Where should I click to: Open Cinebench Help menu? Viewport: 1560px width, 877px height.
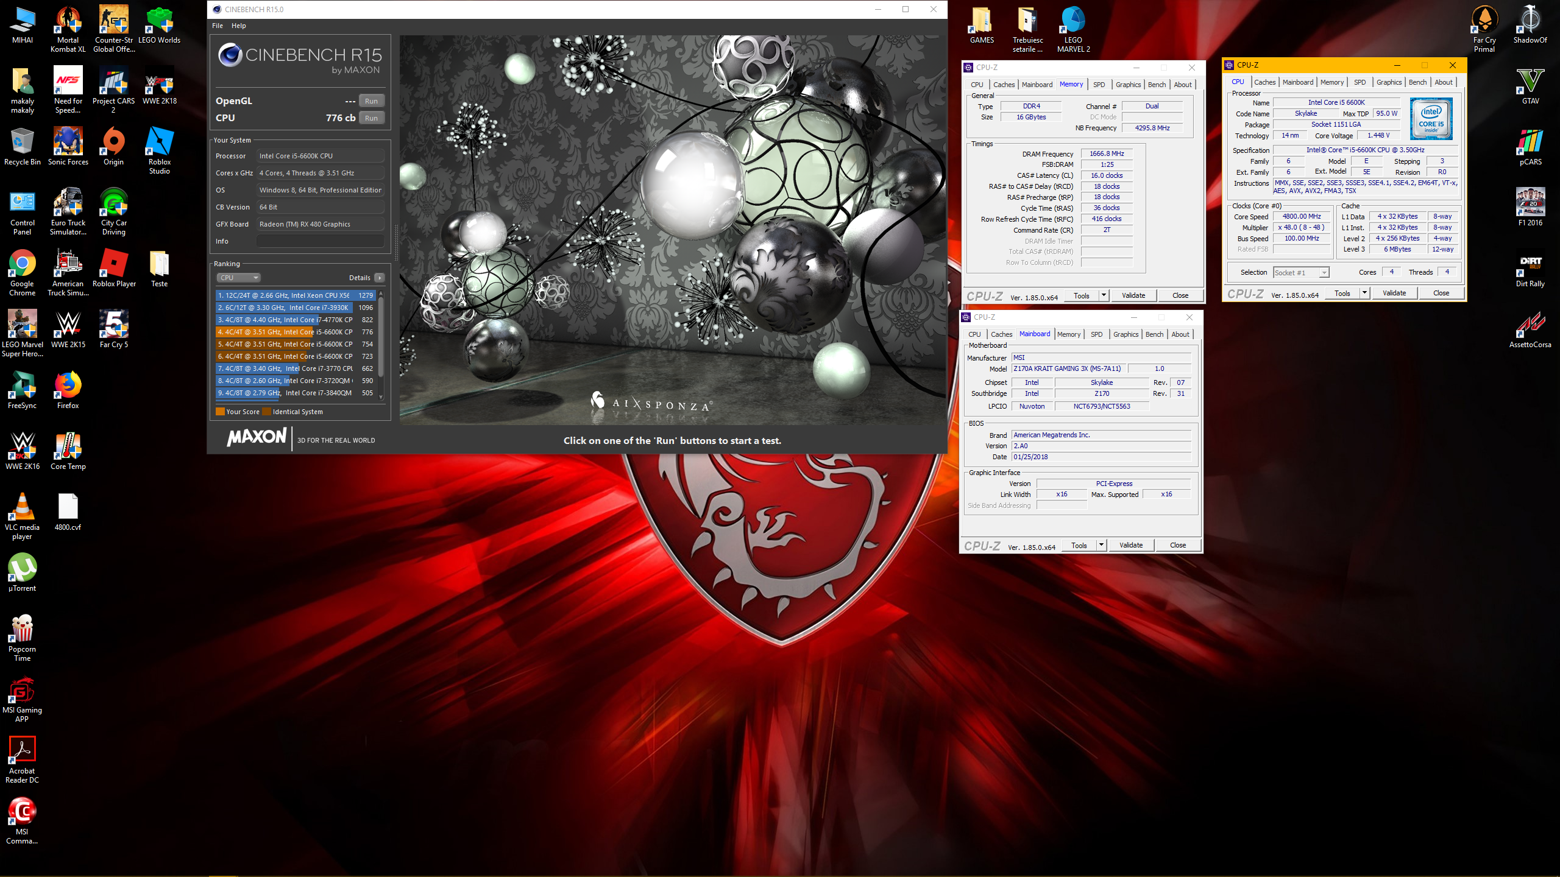click(238, 26)
